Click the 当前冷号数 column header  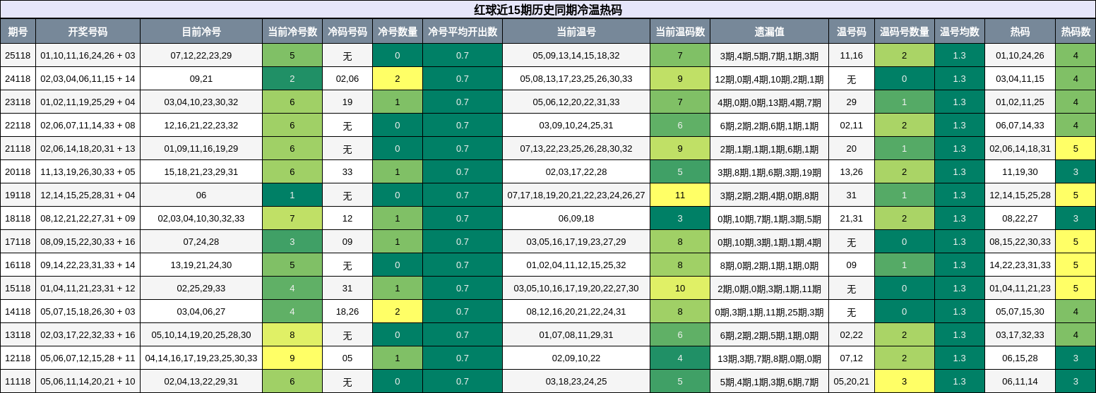(x=292, y=32)
